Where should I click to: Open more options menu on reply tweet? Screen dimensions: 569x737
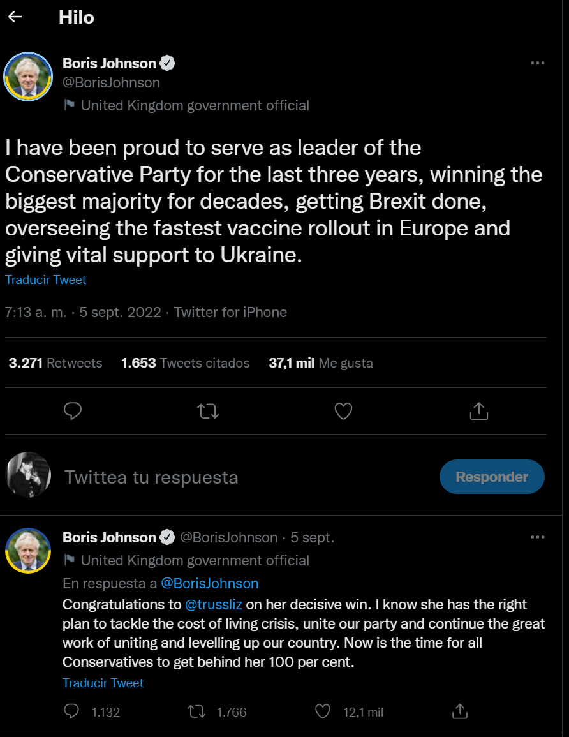(x=538, y=537)
